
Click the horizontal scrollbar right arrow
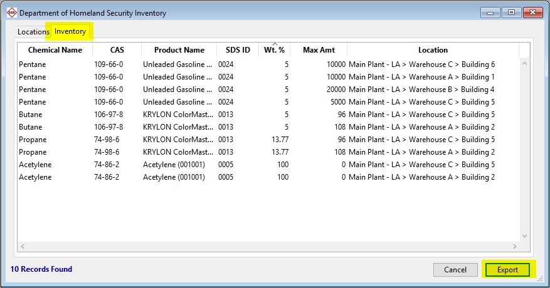[515, 246]
